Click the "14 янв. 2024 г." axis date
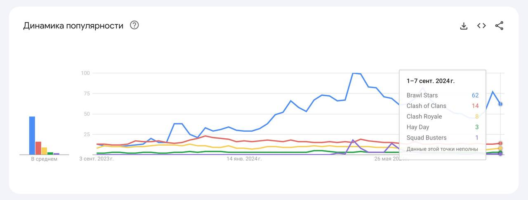Viewport: 528px width, 200px height. 244,159
